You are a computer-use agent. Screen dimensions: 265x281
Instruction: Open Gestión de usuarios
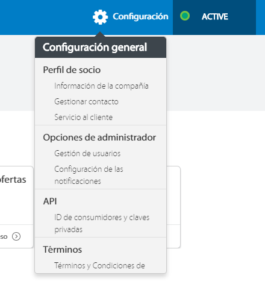click(x=87, y=153)
